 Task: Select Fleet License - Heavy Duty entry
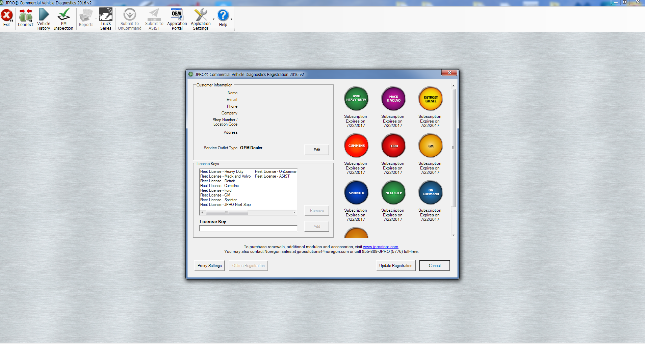pos(222,171)
